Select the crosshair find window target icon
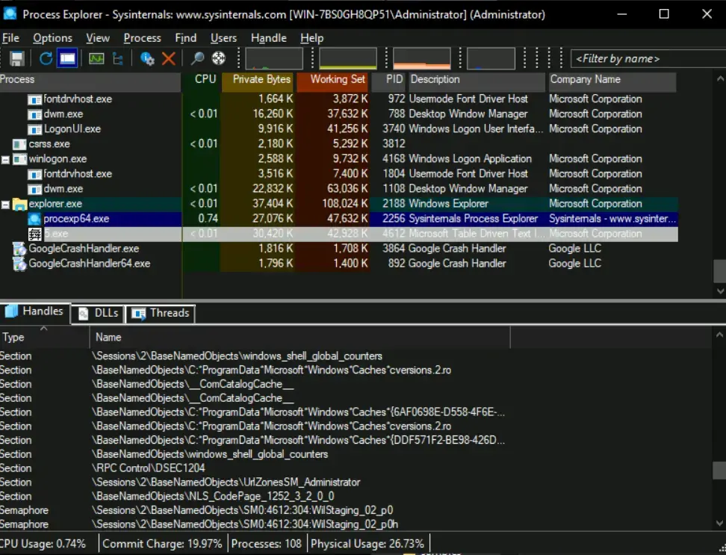The height and width of the screenshot is (555, 726). tap(219, 58)
